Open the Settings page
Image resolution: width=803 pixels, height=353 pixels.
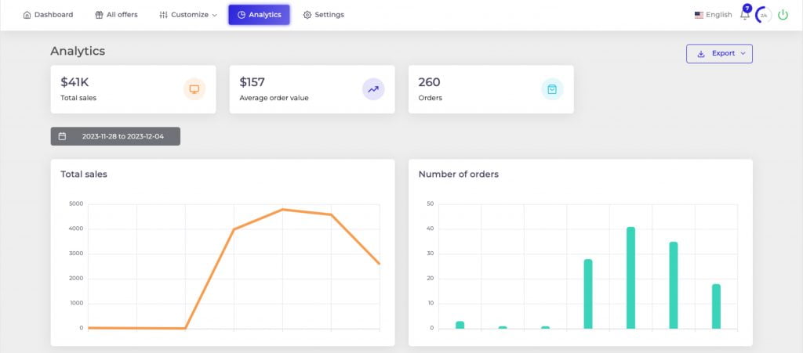click(x=323, y=15)
